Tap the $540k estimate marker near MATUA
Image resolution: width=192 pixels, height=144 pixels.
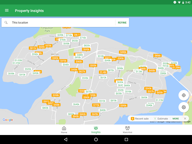point(66,65)
